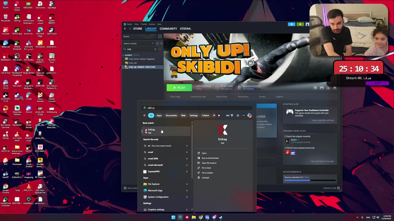Viewport: 394px width, 221px height.
Task: Expand the ExpressVPN result chevron
Action: 187,172
